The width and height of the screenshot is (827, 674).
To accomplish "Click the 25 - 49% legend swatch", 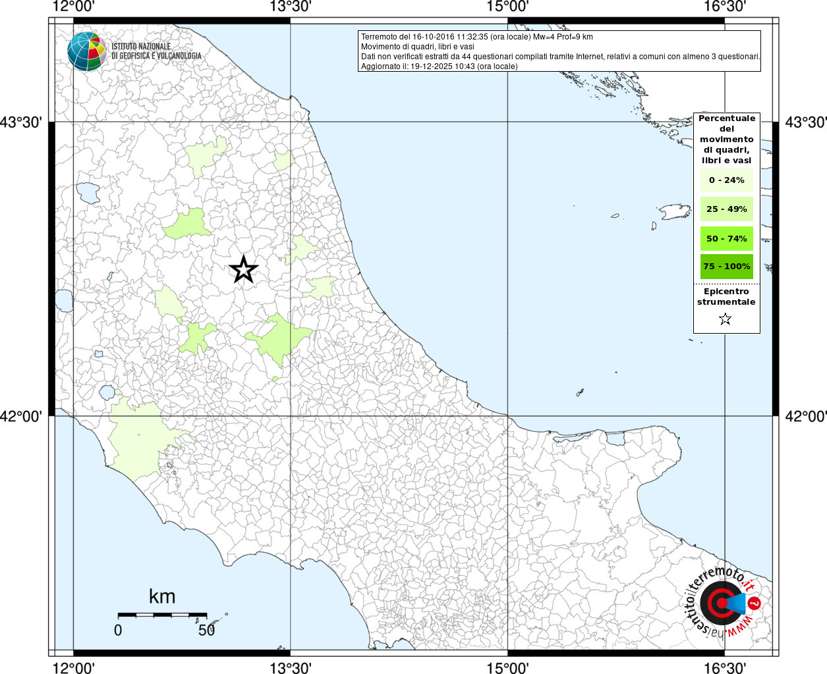I will click(726, 209).
